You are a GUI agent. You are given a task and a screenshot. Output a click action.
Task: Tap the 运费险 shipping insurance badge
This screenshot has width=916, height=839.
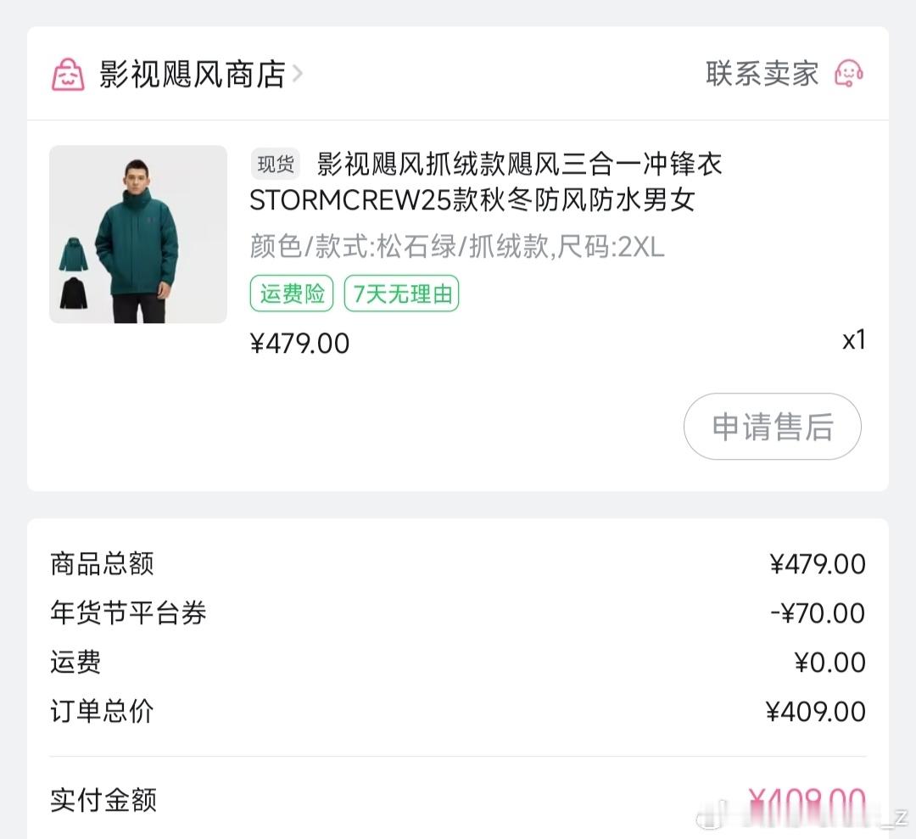(292, 294)
